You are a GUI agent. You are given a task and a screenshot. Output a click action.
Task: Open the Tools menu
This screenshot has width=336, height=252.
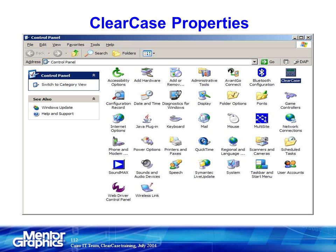click(95, 44)
